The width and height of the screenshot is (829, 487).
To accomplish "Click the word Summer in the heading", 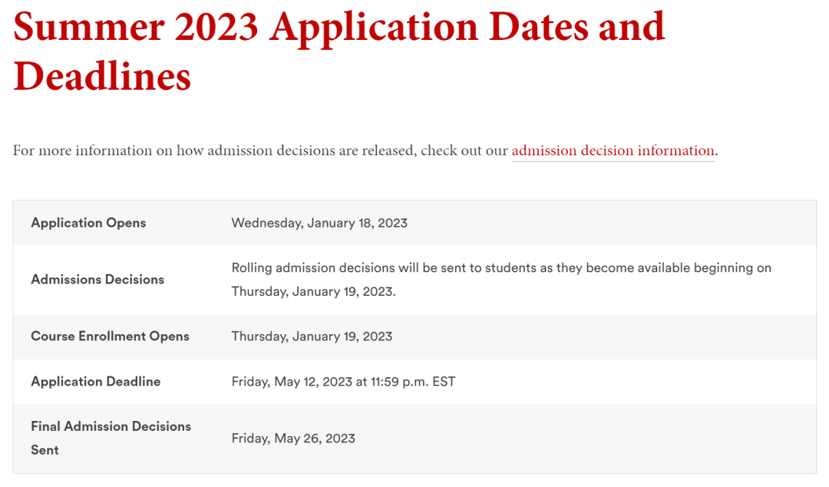I will point(89,26).
